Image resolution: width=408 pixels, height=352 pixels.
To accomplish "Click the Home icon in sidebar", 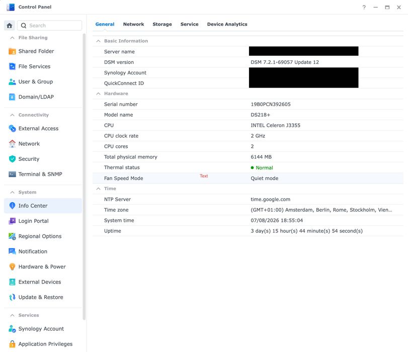I will point(10,26).
